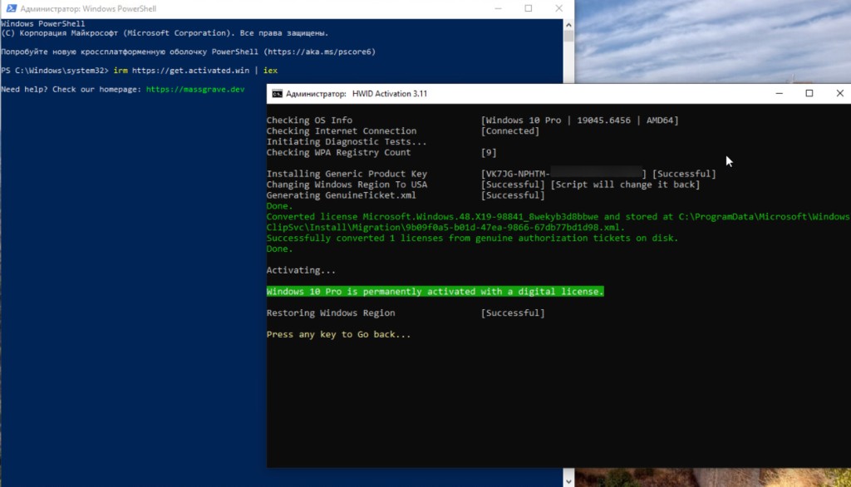
Task: Click 'Successfully converted 1 licenses' line
Action: (472, 238)
